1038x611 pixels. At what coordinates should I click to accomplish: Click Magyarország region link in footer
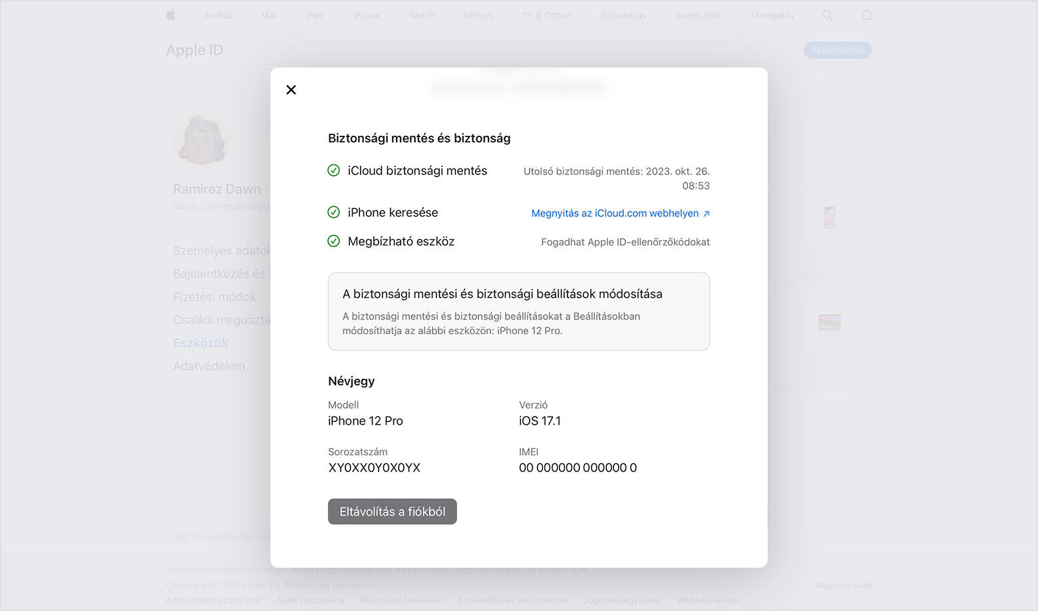pos(843,585)
